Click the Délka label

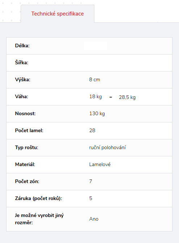tap(22, 46)
